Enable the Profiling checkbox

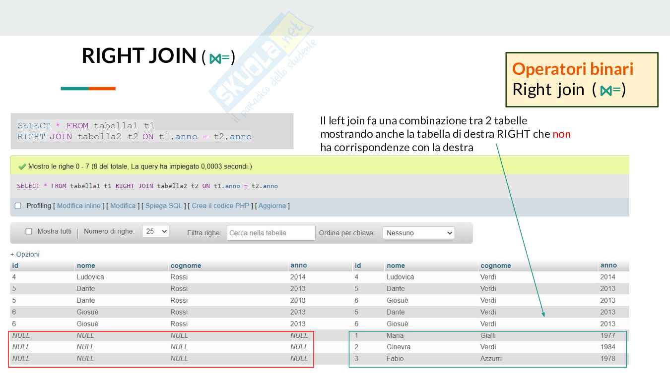click(18, 206)
